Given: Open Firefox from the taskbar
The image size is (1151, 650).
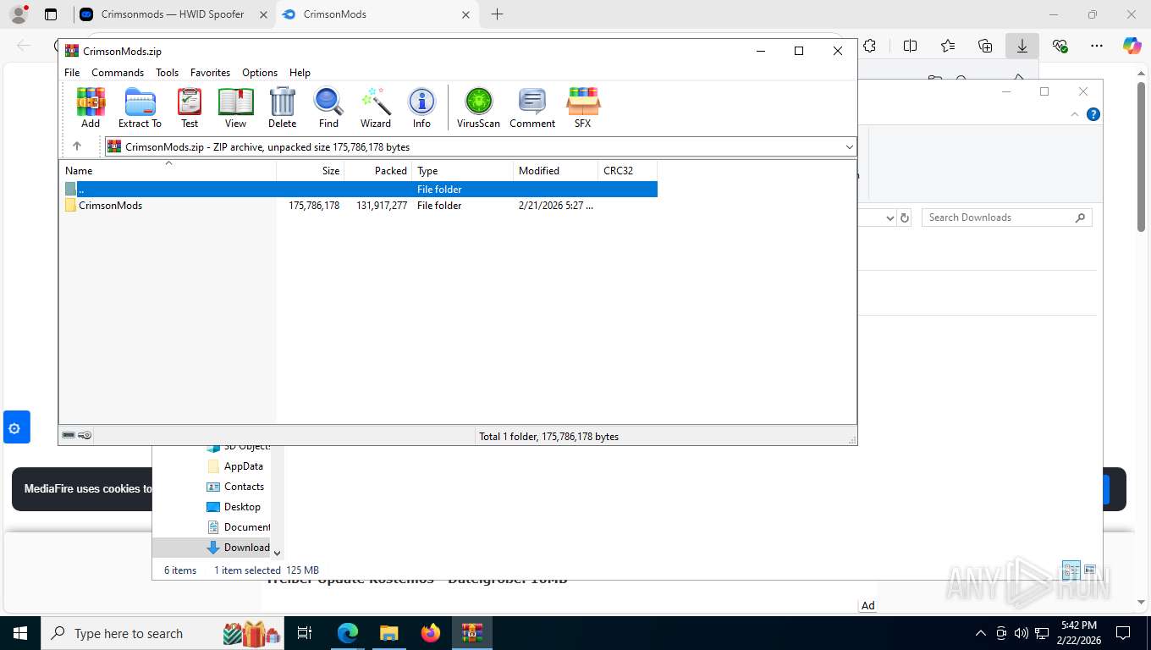Looking at the screenshot, I should [x=431, y=633].
